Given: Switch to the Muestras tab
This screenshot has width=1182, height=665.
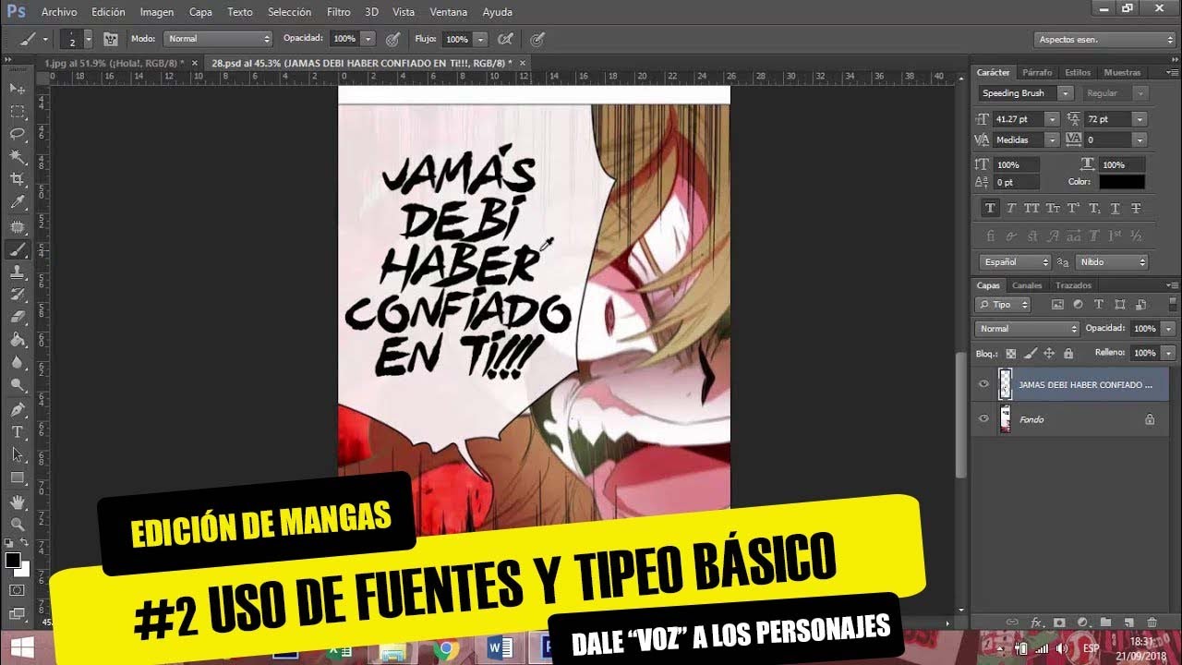Looking at the screenshot, I should point(1122,72).
